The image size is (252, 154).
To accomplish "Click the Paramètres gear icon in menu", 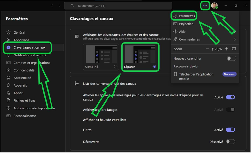I will 175,16.
